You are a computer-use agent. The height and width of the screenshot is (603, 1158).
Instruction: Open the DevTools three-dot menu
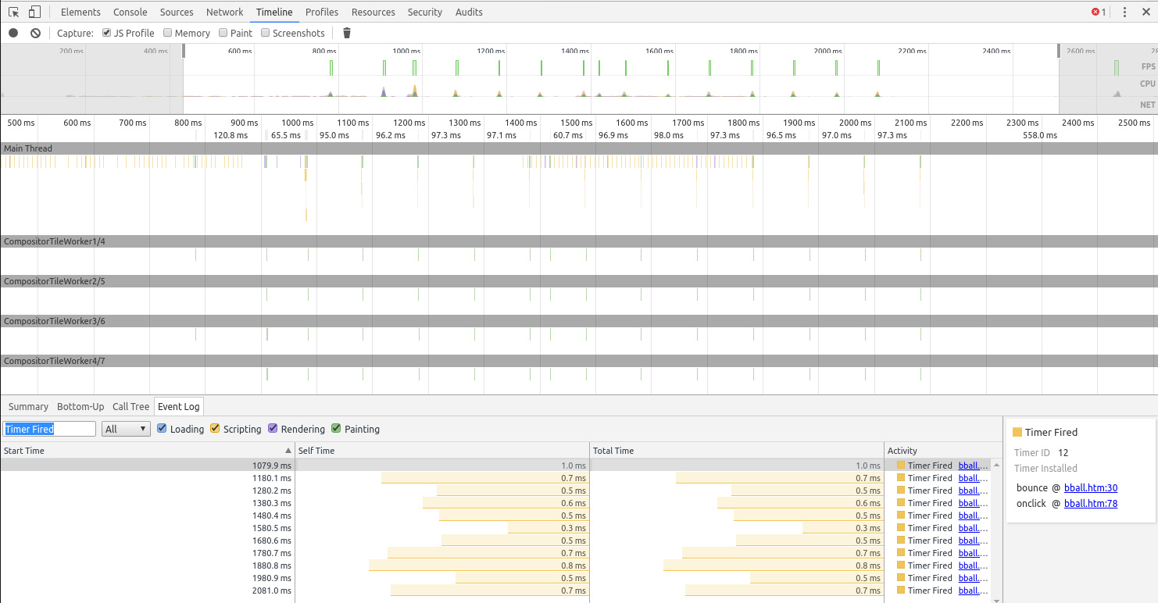click(1124, 12)
